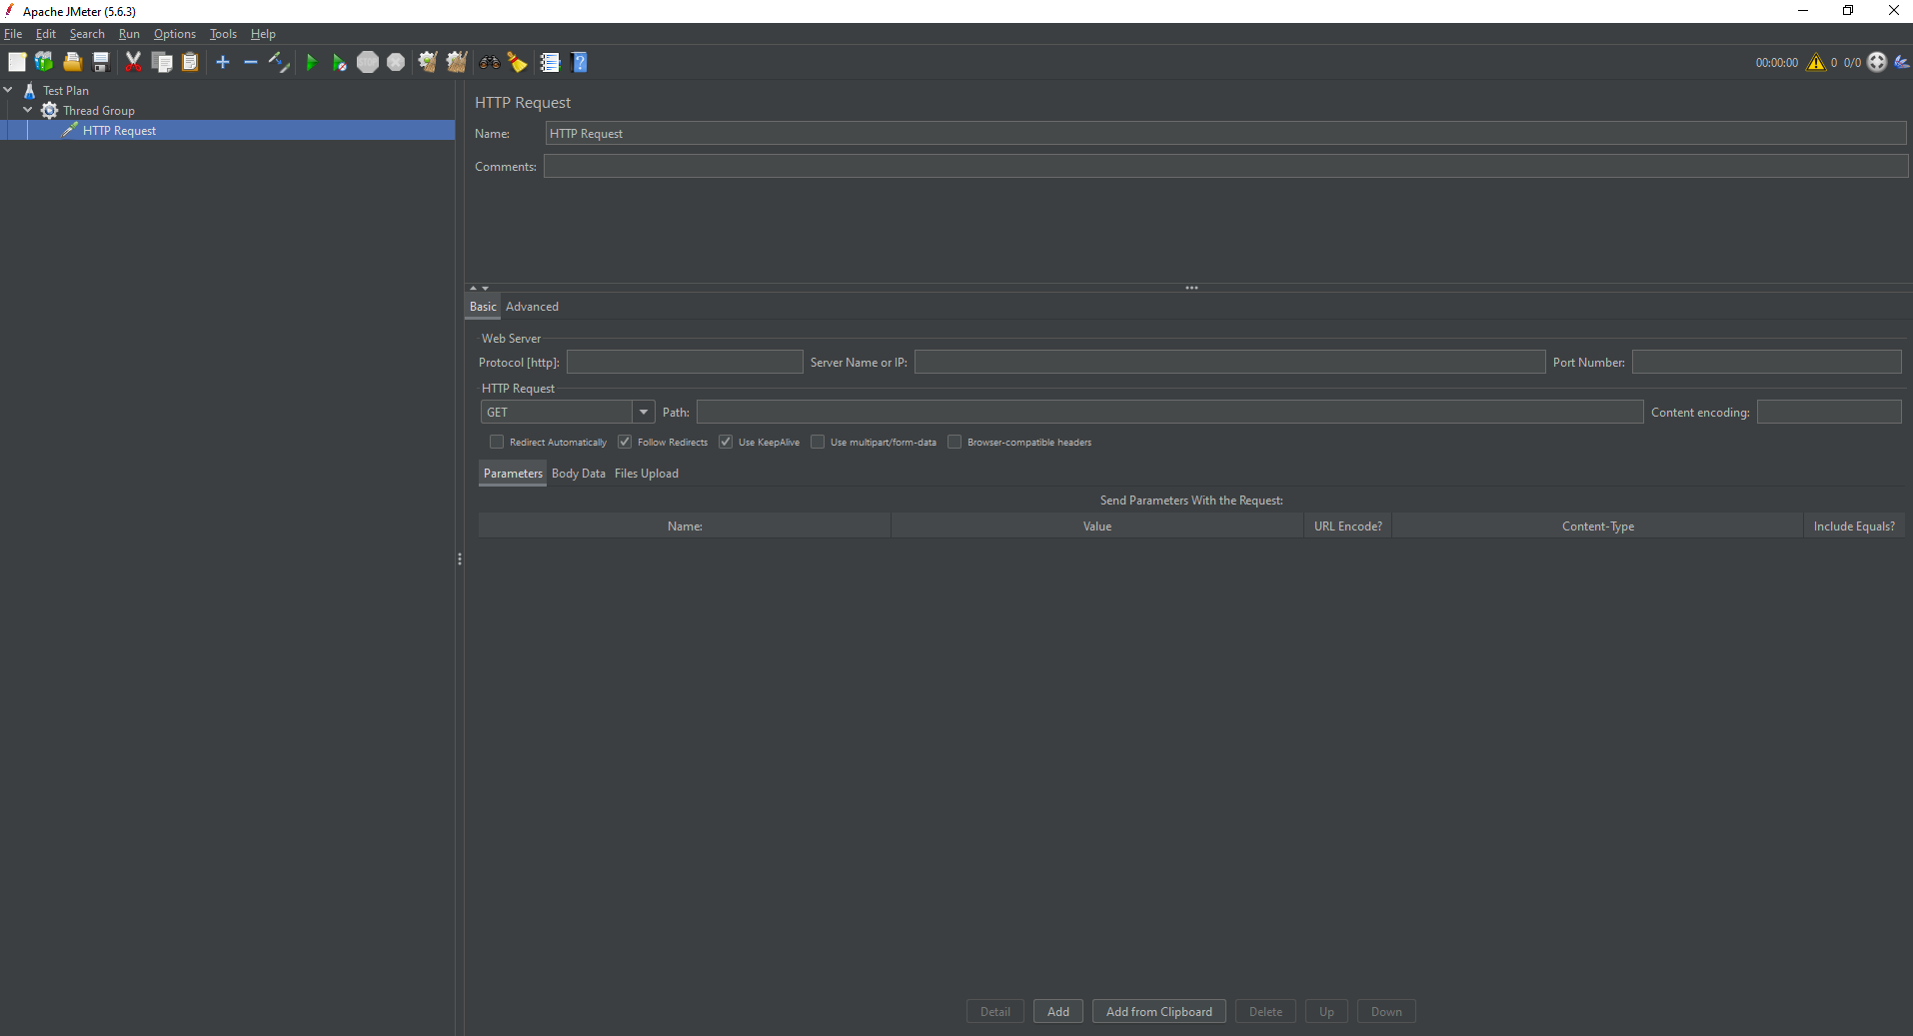Click the Add from Clipboard button

(x=1158, y=1012)
